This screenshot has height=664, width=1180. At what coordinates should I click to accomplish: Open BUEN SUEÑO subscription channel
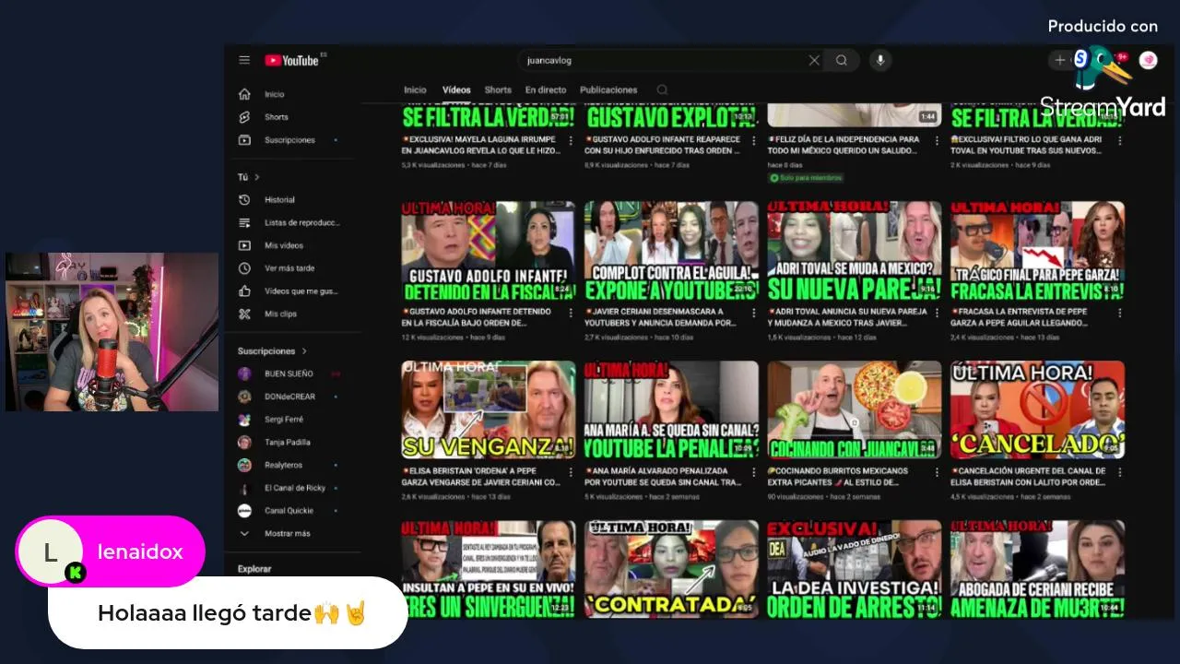tap(289, 373)
